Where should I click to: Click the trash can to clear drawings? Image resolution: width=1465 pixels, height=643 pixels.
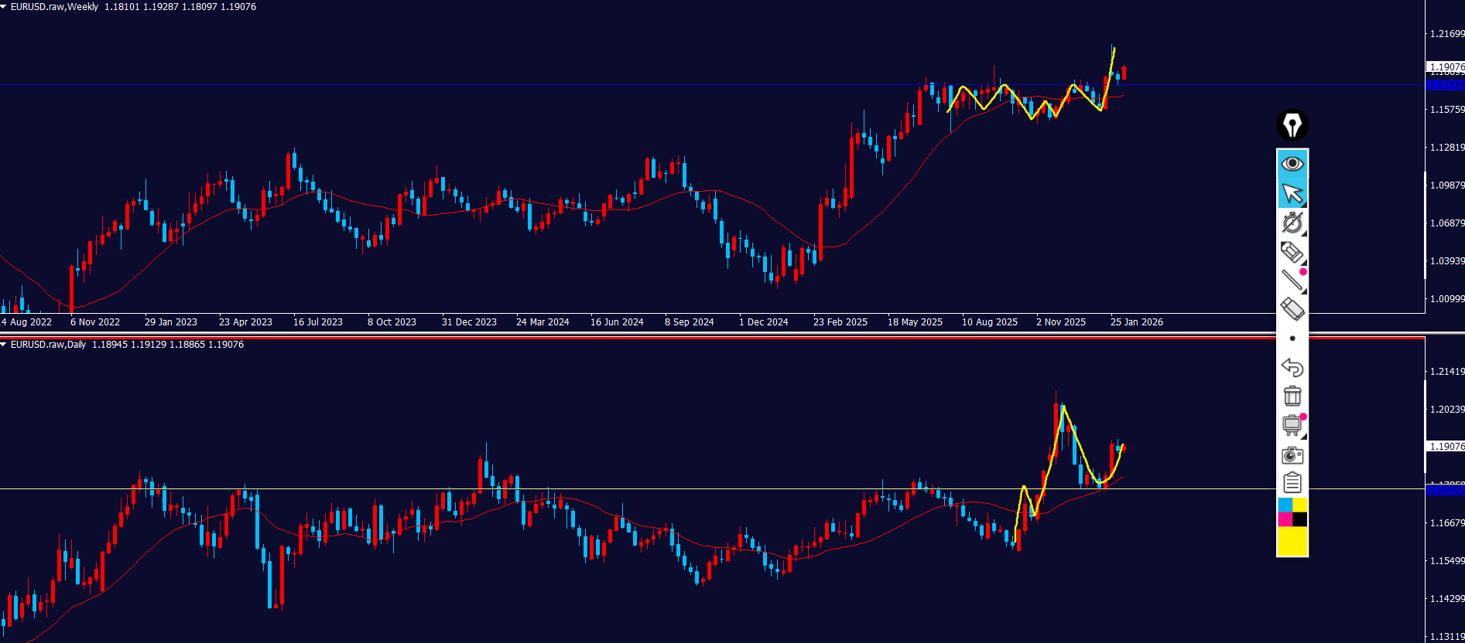pyautogui.click(x=1292, y=396)
